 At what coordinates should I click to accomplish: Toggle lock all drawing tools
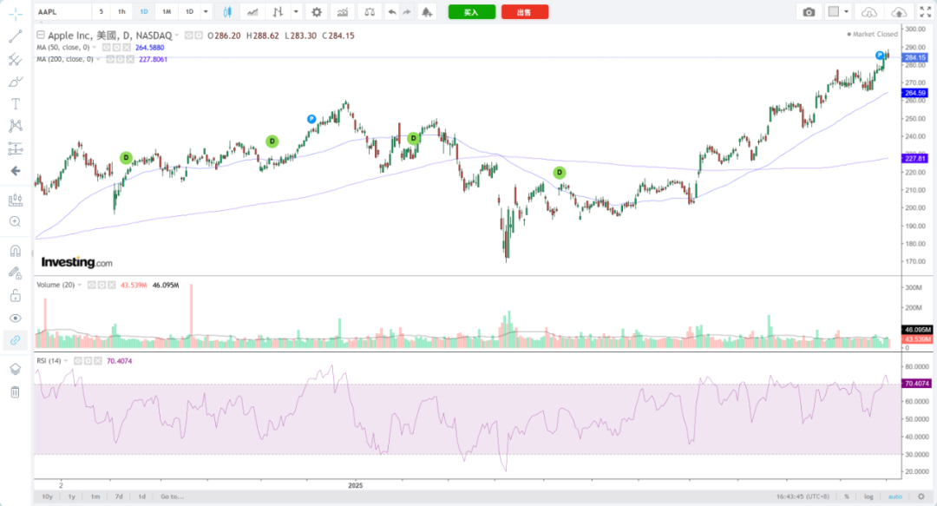pyautogui.click(x=16, y=295)
